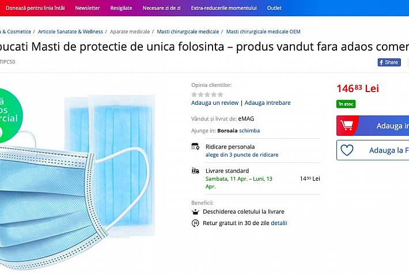The height and width of the screenshot is (274, 409).
Task: Choose from 3 pickup points link
Action: 242,155
